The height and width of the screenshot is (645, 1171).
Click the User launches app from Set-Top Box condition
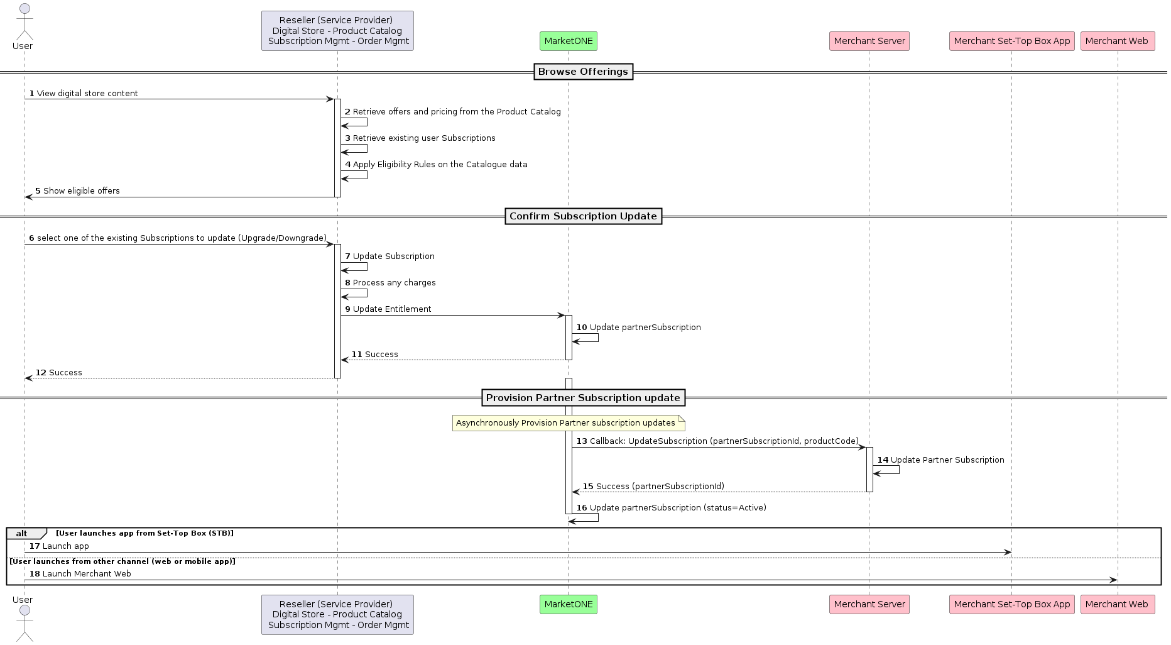(x=144, y=533)
